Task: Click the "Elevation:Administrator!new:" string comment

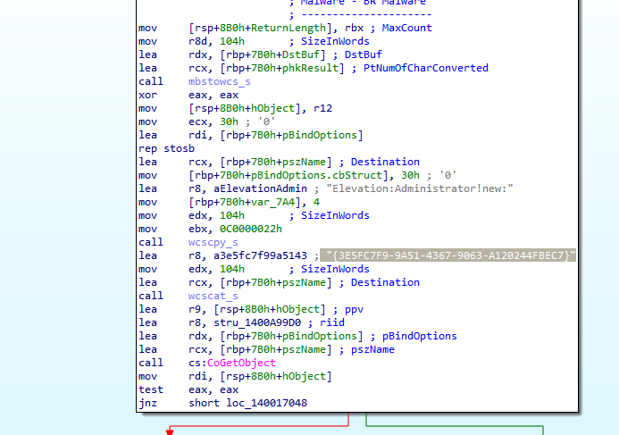Action: pos(419,188)
